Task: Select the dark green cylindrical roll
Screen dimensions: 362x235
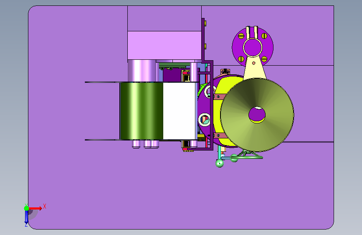Action: coord(142,111)
